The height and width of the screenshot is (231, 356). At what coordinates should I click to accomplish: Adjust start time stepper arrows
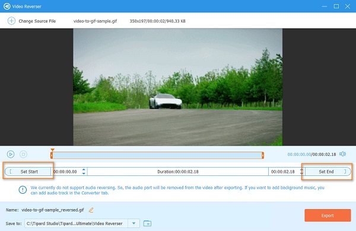click(84, 171)
